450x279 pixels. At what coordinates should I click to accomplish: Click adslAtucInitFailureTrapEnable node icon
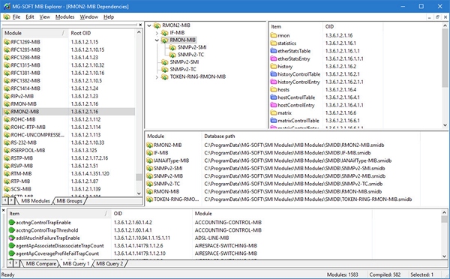coord(11,238)
